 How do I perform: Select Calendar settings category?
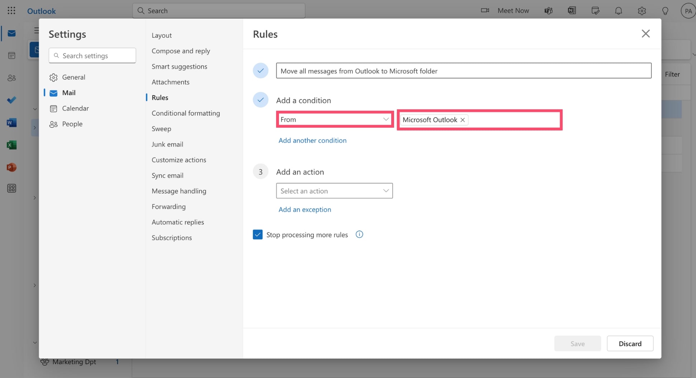tap(75, 108)
